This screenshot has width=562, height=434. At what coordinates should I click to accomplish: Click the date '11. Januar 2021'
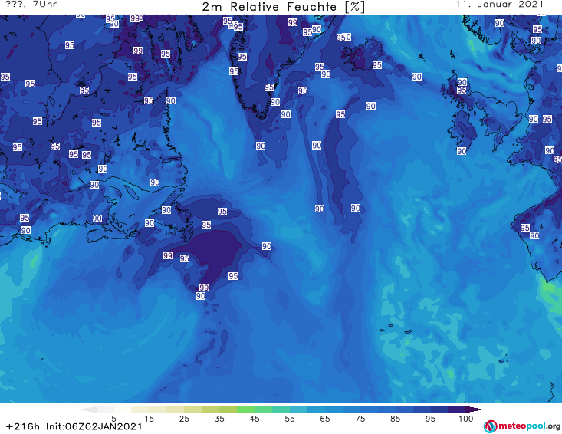[499, 5]
